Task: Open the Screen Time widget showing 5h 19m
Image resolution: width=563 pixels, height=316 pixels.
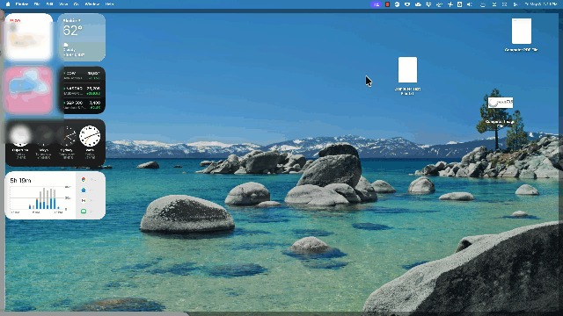Action: click(55, 195)
